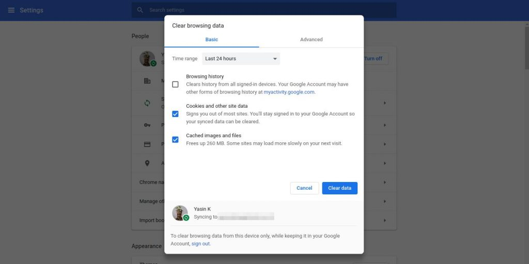This screenshot has width=529, height=264.
Task: Click the sign out link
Action: (x=201, y=244)
